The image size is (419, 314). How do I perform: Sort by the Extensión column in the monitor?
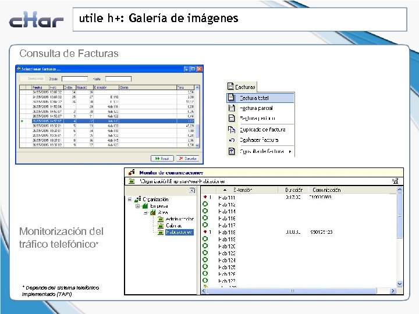(243, 190)
